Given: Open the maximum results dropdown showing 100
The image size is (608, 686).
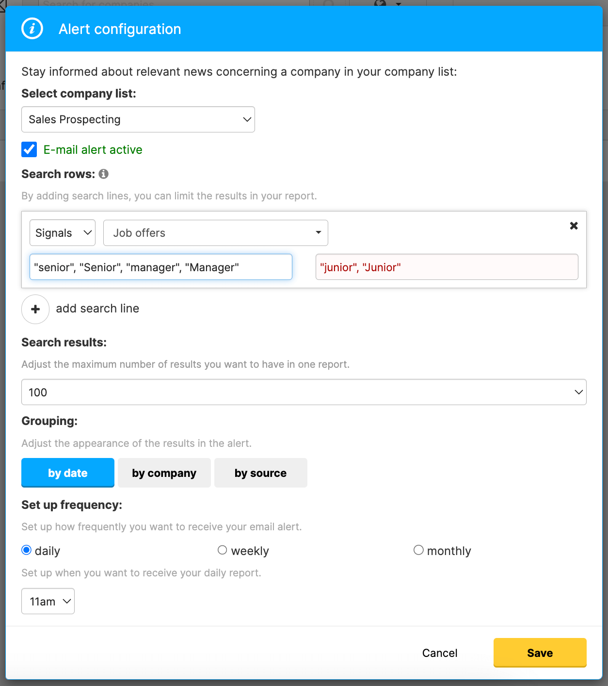Looking at the screenshot, I should coord(304,392).
